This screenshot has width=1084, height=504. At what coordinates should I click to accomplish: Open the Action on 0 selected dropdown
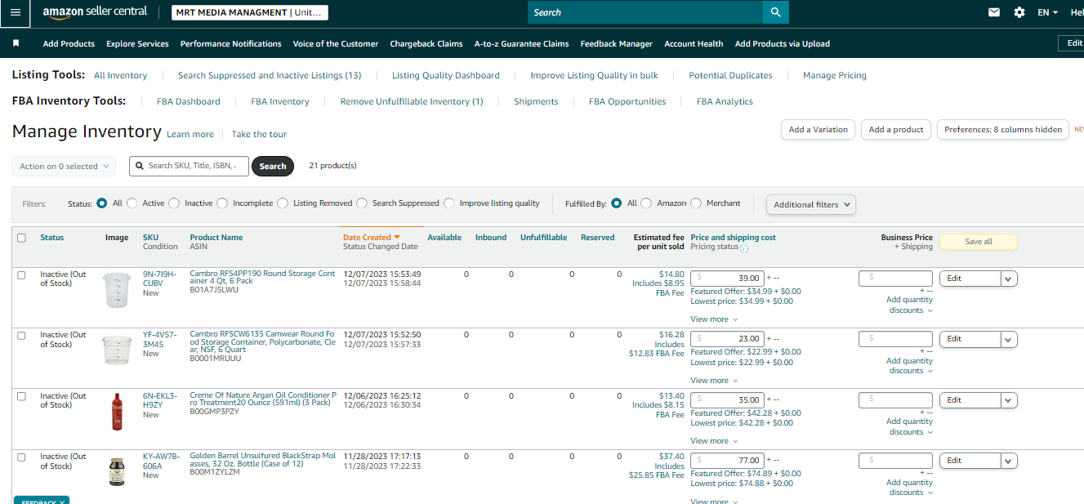(64, 166)
